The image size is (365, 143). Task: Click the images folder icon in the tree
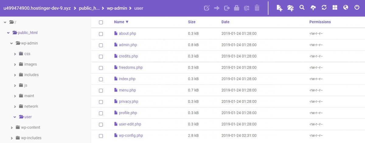21,65
